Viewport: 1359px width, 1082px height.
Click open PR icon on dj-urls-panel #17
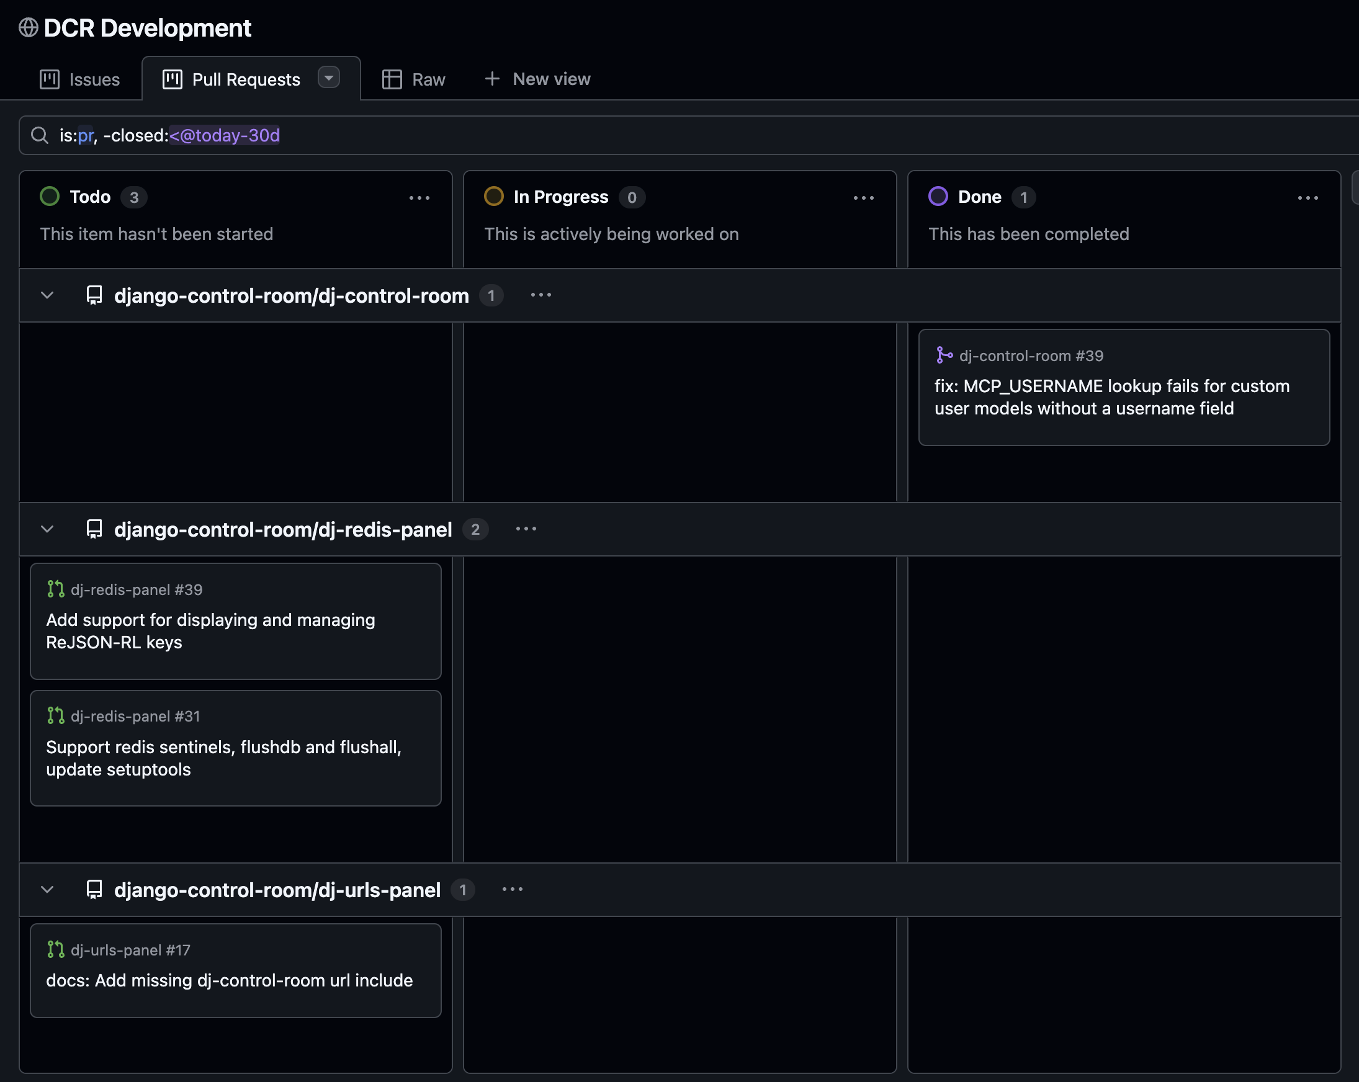(55, 950)
